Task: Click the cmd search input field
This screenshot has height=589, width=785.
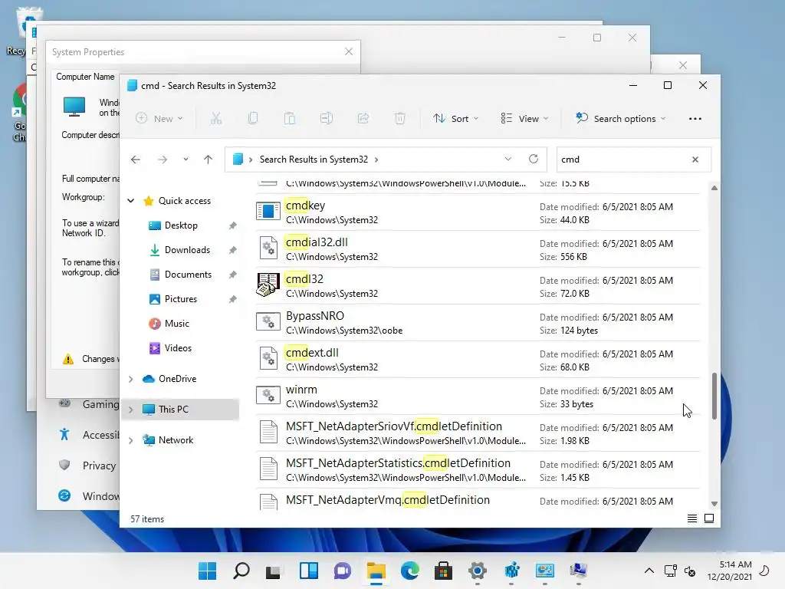Action: [x=621, y=160]
